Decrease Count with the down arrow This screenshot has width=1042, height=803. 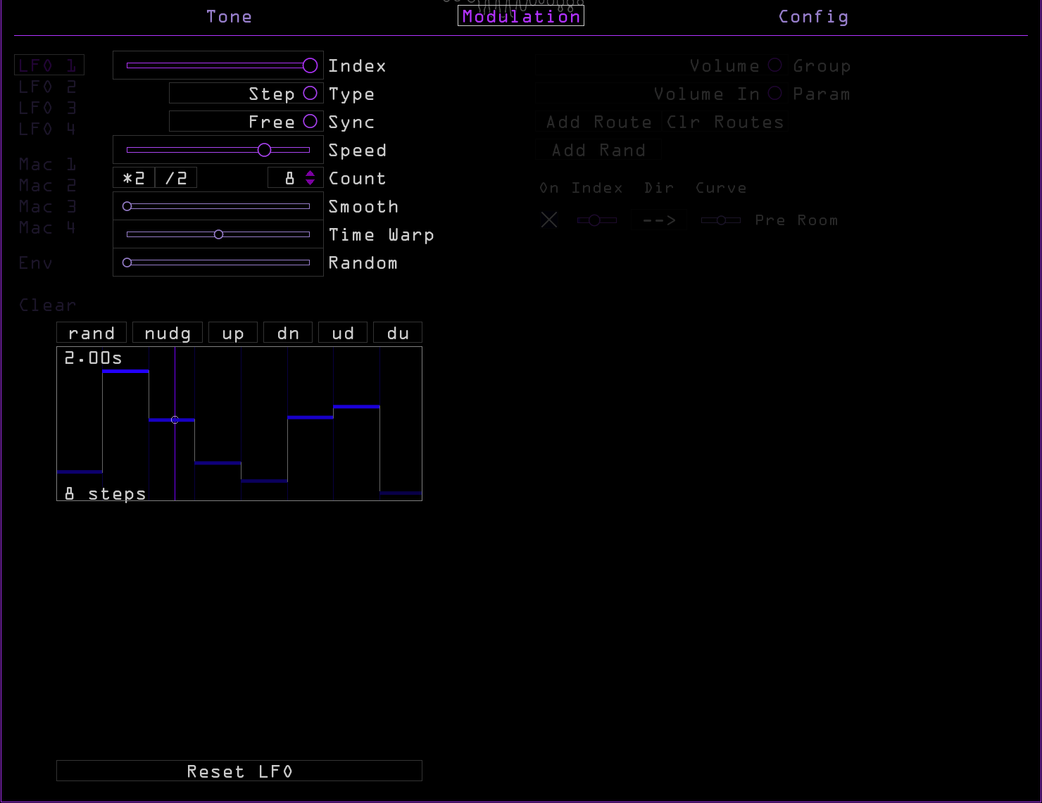310,182
